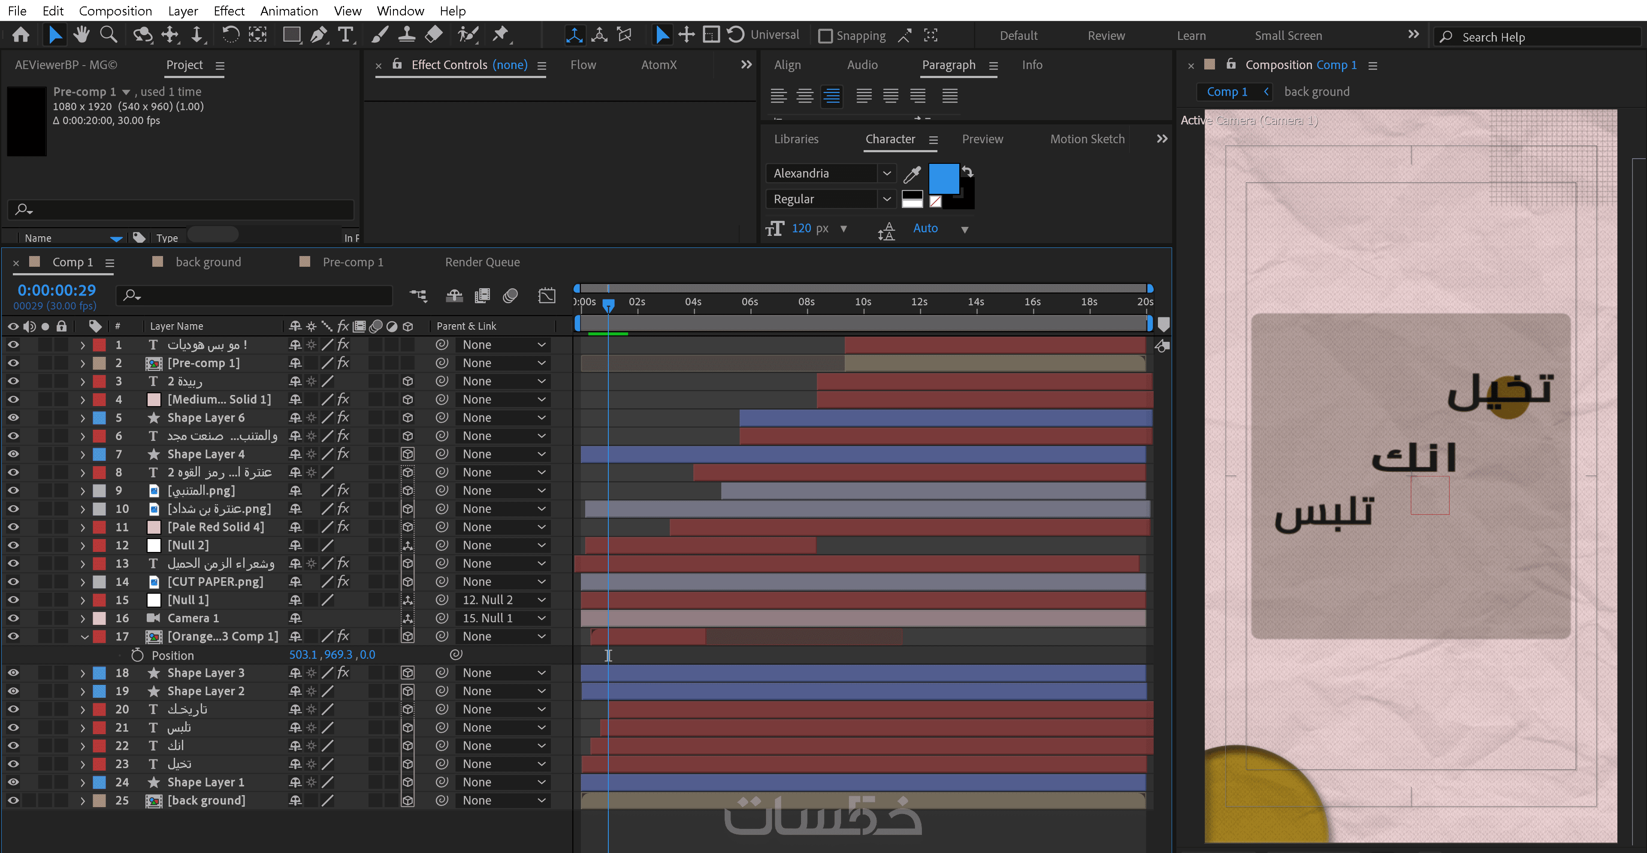Open the Composition menu
Image resolution: width=1647 pixels, height=853 pixels.
115,11
